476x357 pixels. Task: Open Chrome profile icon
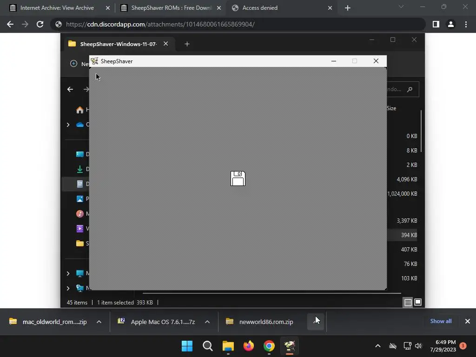coord(451,24)
